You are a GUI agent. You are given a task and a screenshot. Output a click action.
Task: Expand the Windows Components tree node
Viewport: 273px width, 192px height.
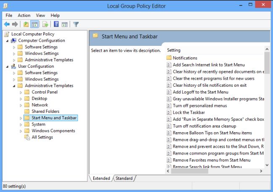pos(21,131)
